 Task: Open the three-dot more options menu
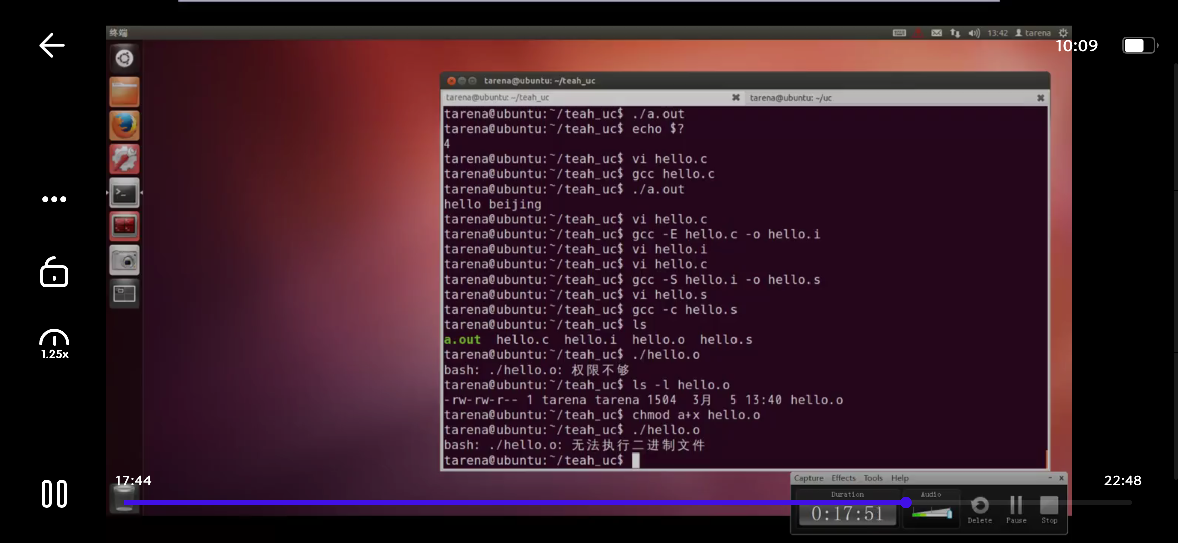click(54, 199)
